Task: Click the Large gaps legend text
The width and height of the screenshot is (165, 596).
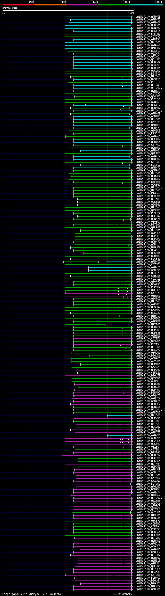Action: pyautogui.click(x=32, y=594)
